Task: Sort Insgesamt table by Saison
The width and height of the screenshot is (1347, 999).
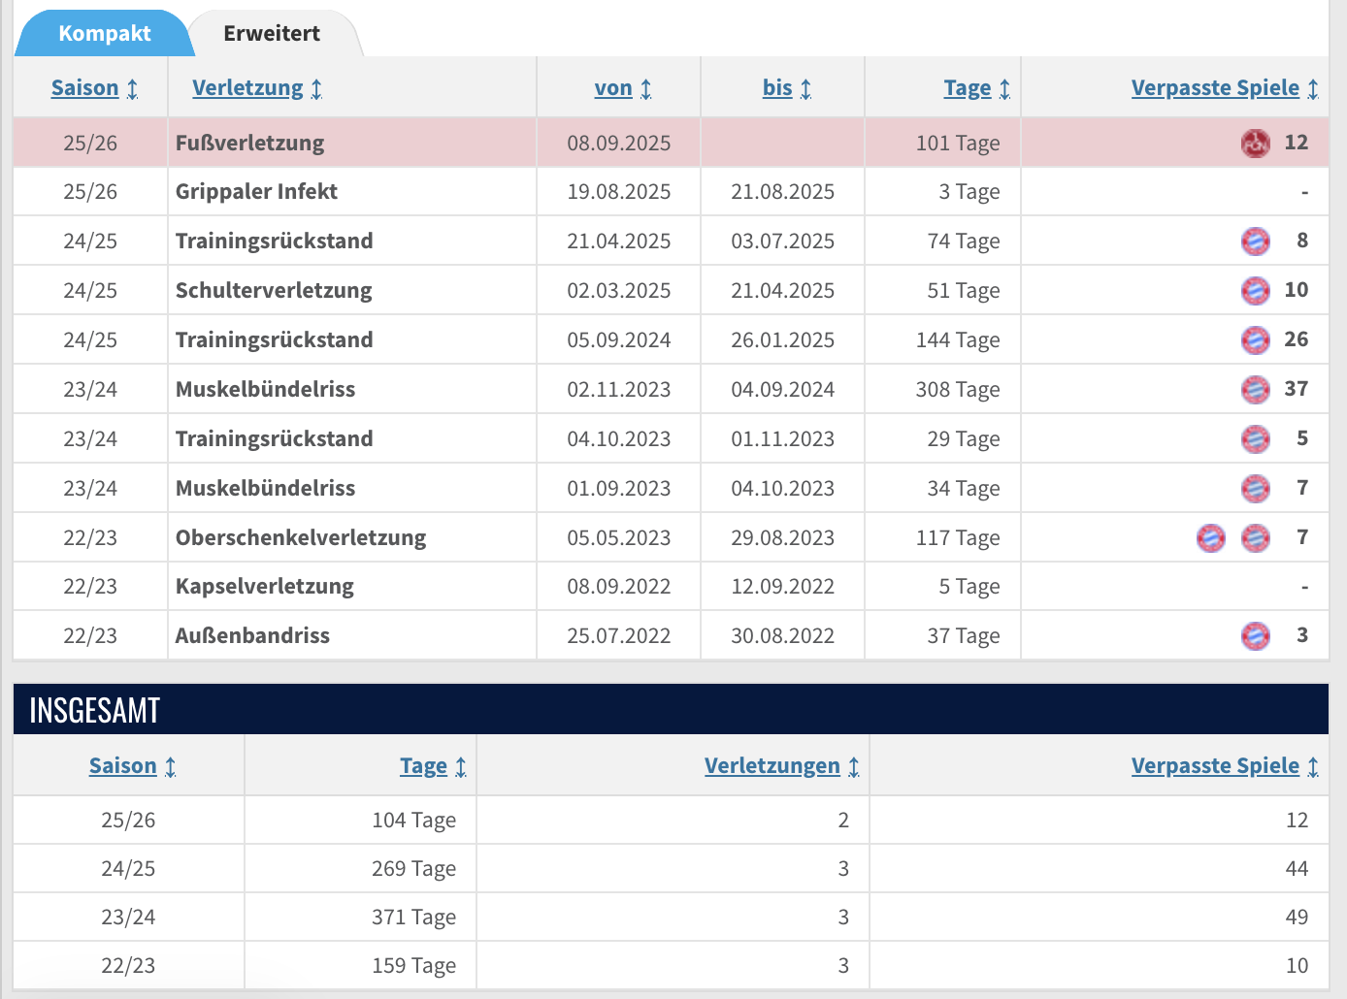Action: [x=122, y=766]
